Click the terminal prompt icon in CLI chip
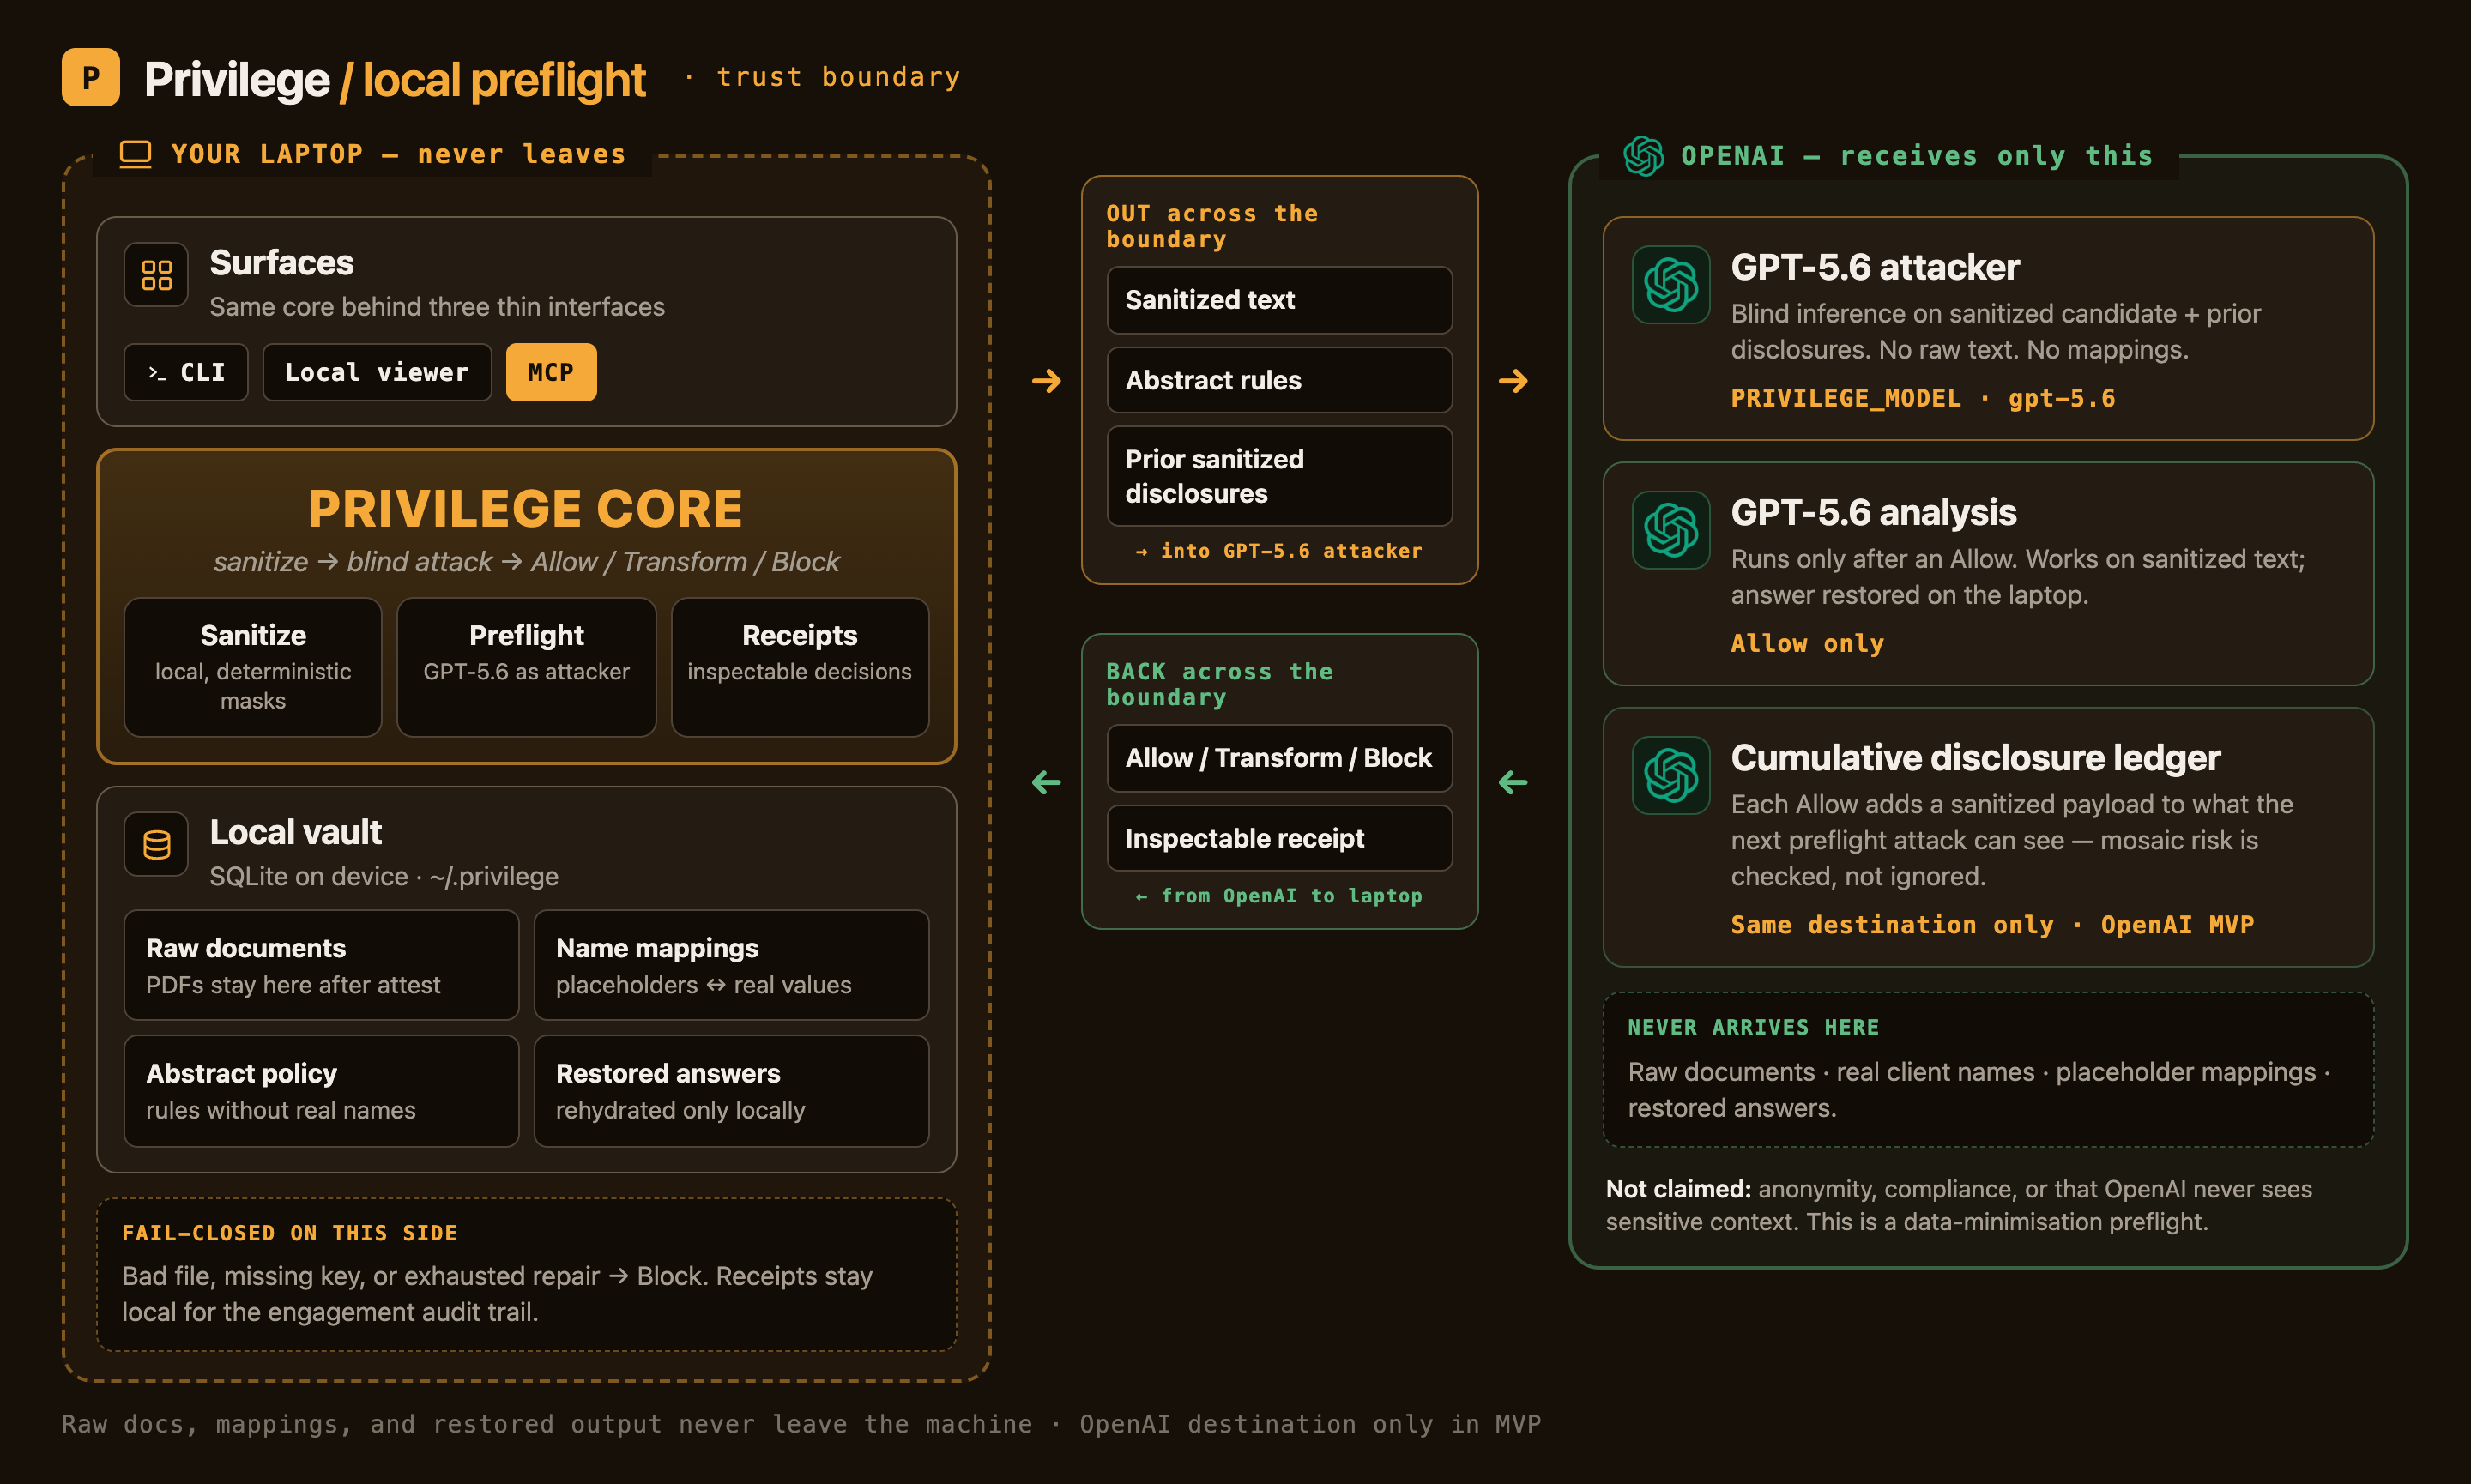The image size is (2471, 1484). pyautogui.click(x=157, y=373)
